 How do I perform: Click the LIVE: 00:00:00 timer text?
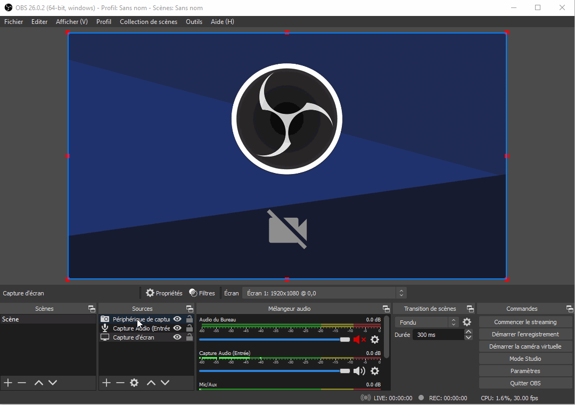pyautogui.click(x=393, y=398)
